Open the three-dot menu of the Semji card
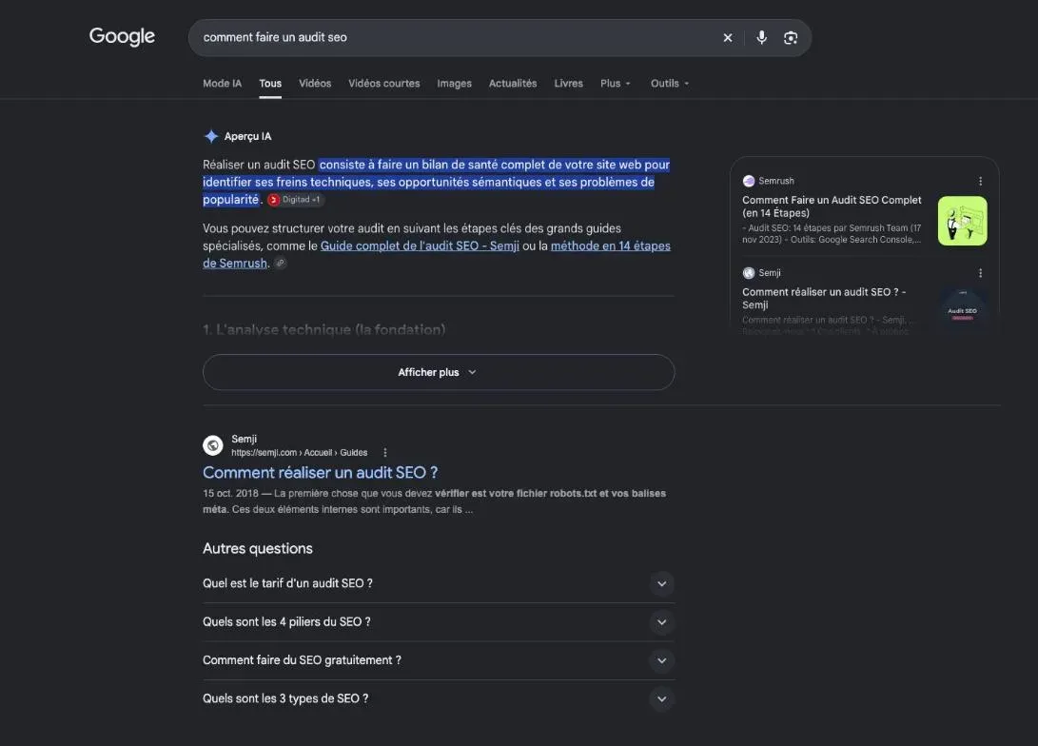The width and height of the screenshot is (1038, 746). (x=980, y=273)
